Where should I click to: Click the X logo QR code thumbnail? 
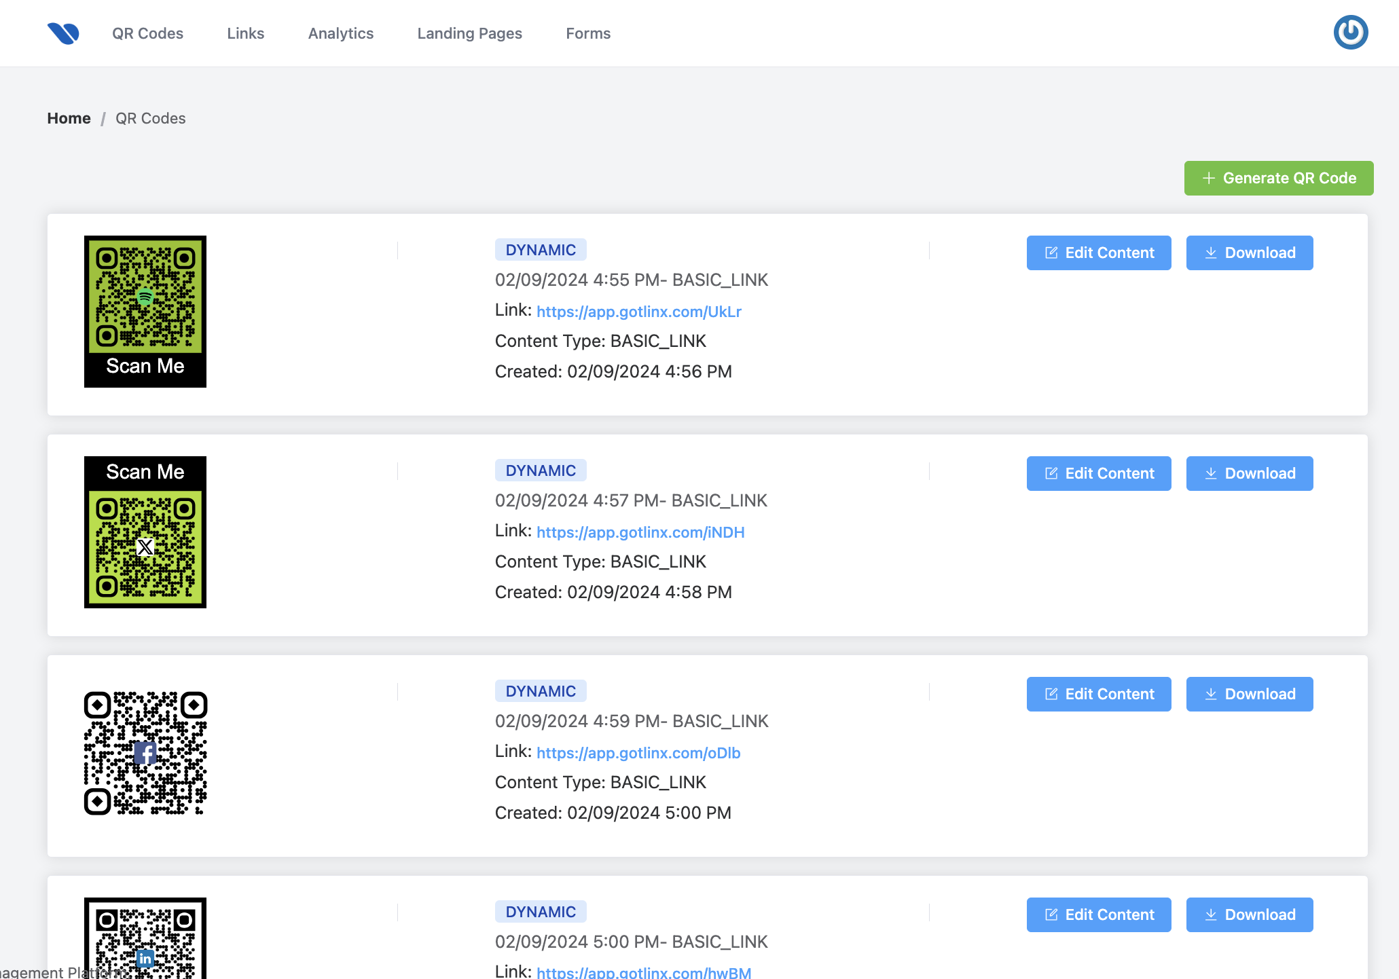click(145, 532)
